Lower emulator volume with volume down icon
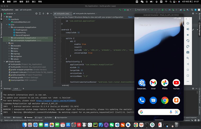The width and height of the screenshot is (201, 129). click(x=188, y=35)
